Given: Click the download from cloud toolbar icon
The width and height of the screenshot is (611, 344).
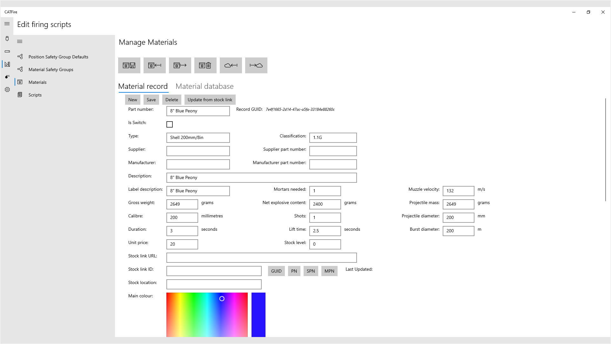Looking at the screenshot, I should [x=231, y=65].
